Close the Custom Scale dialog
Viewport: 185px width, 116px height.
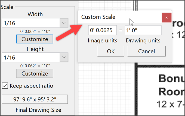[x=166, y=18]
